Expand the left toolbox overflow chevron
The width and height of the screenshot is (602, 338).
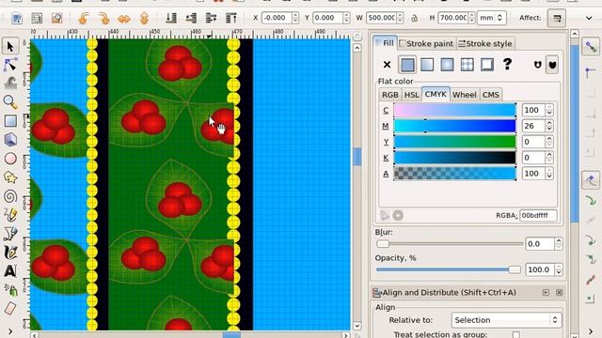pyautogui.click(x=10, y=331)
